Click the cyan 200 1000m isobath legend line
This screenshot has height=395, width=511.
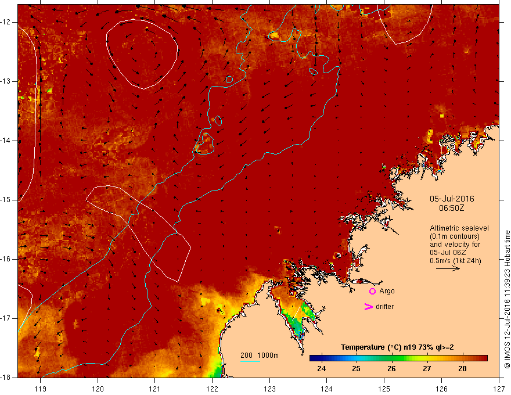(250, 361)
